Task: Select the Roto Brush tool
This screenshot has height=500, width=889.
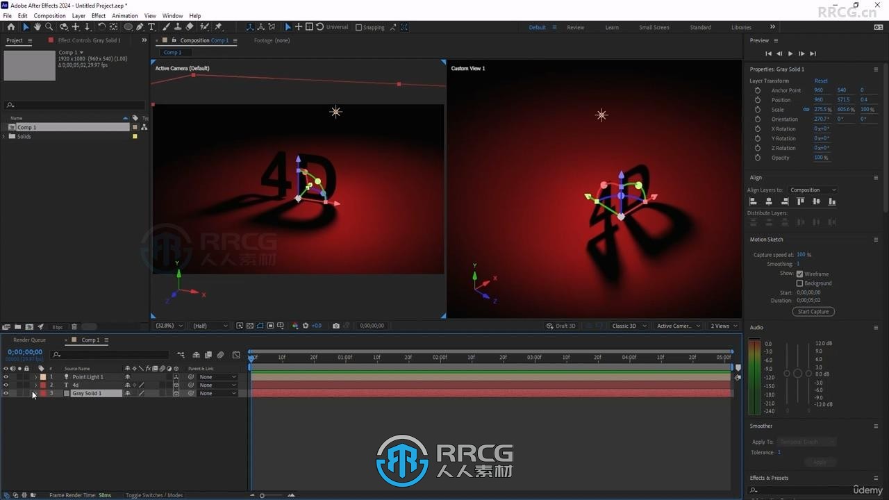Action: 204,27
